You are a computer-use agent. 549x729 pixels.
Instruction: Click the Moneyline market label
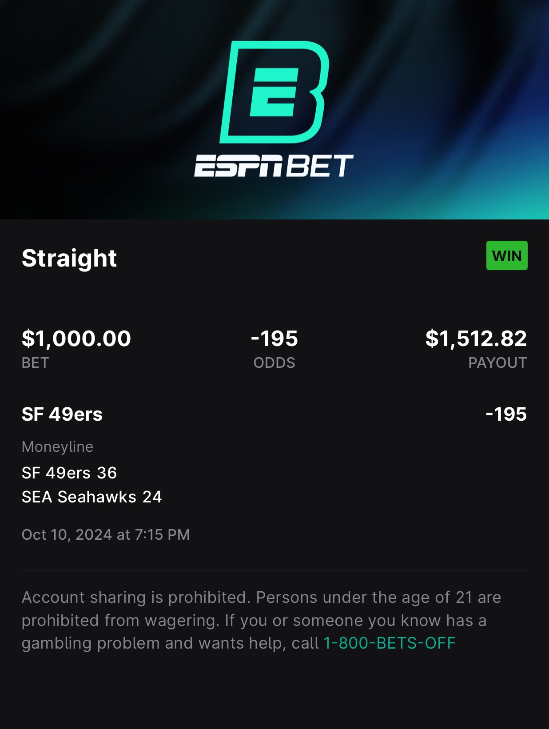(x=57, y=447)
